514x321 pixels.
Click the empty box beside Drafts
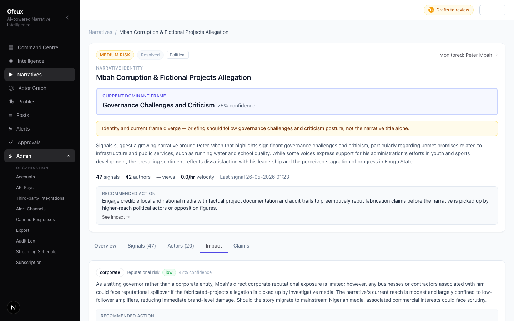pos(492,10)
